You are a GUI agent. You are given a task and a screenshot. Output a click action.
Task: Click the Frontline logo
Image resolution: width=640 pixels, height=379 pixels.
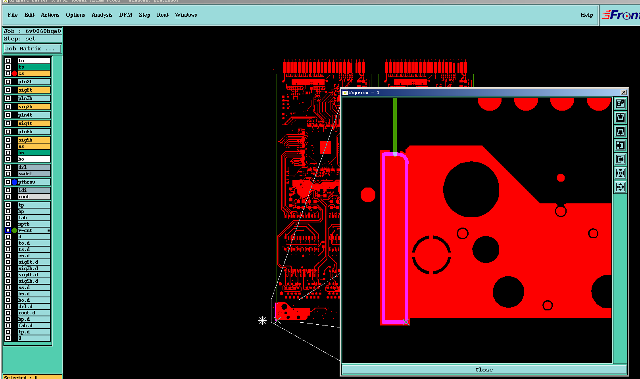pos(621,15)
